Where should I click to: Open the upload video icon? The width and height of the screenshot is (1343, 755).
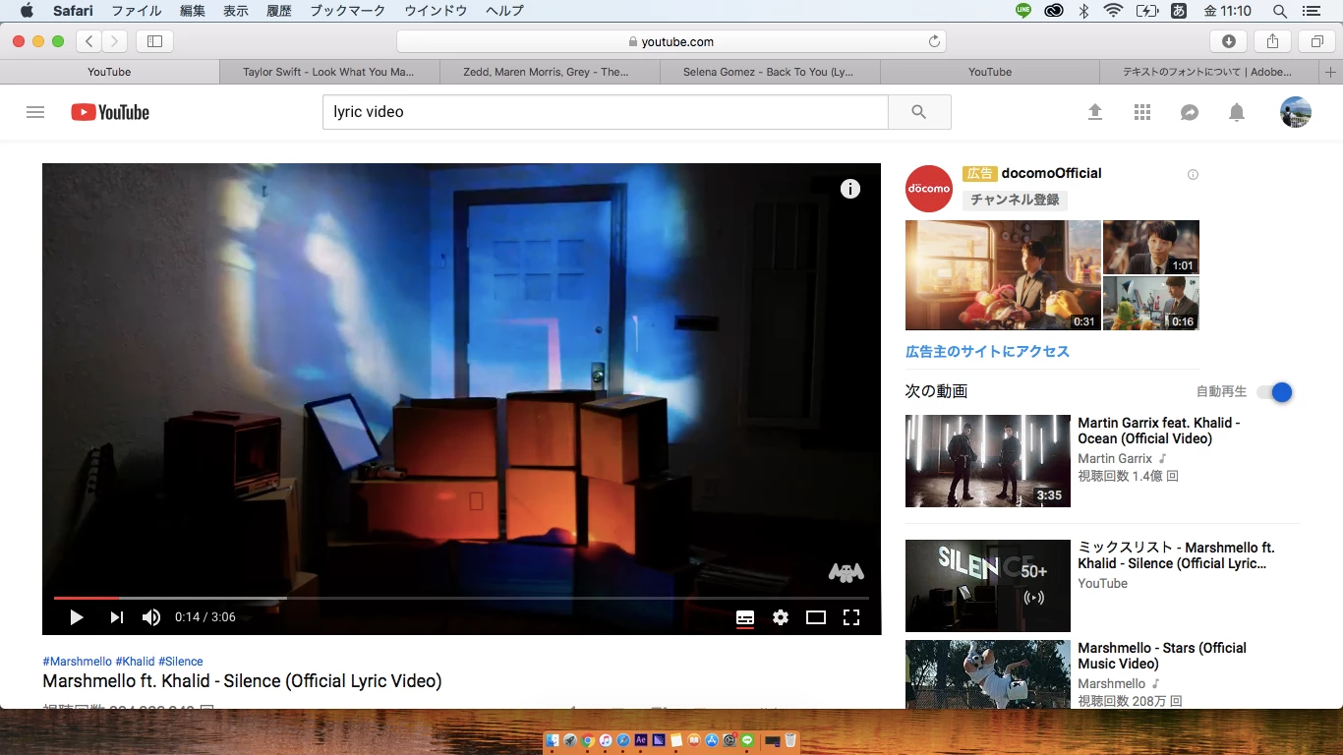1095,113
